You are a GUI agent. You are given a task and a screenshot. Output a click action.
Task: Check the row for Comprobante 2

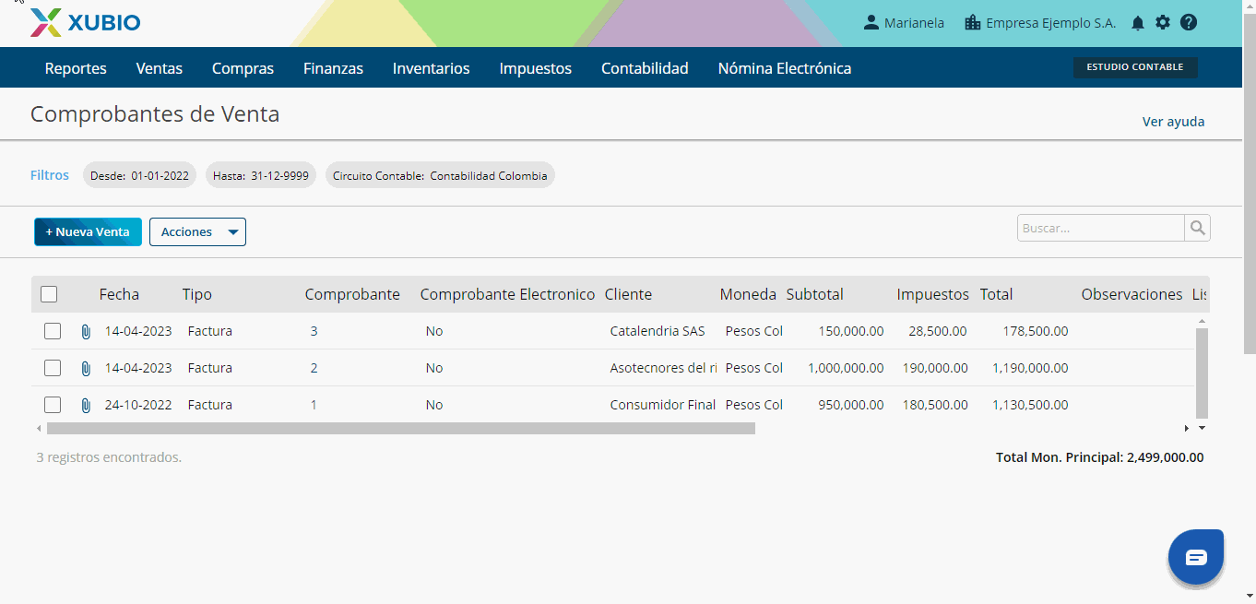(x=53, y=368)
